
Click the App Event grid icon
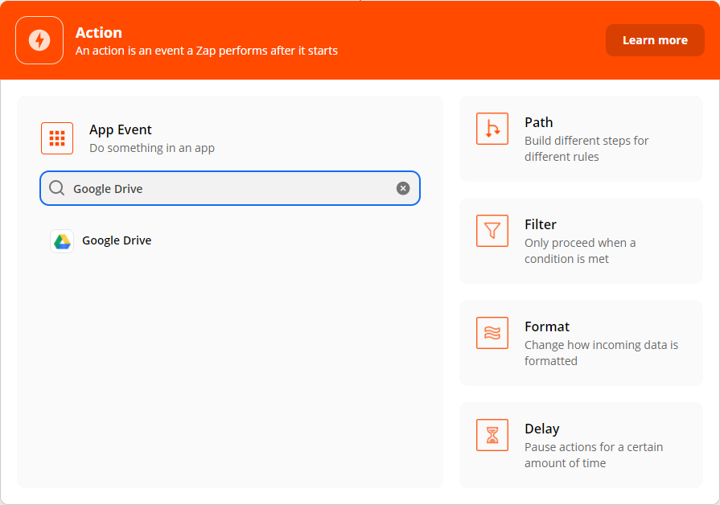coord(57,138)
